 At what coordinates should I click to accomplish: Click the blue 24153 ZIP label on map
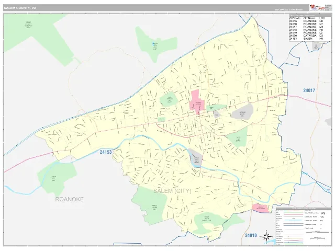[106, 152]
